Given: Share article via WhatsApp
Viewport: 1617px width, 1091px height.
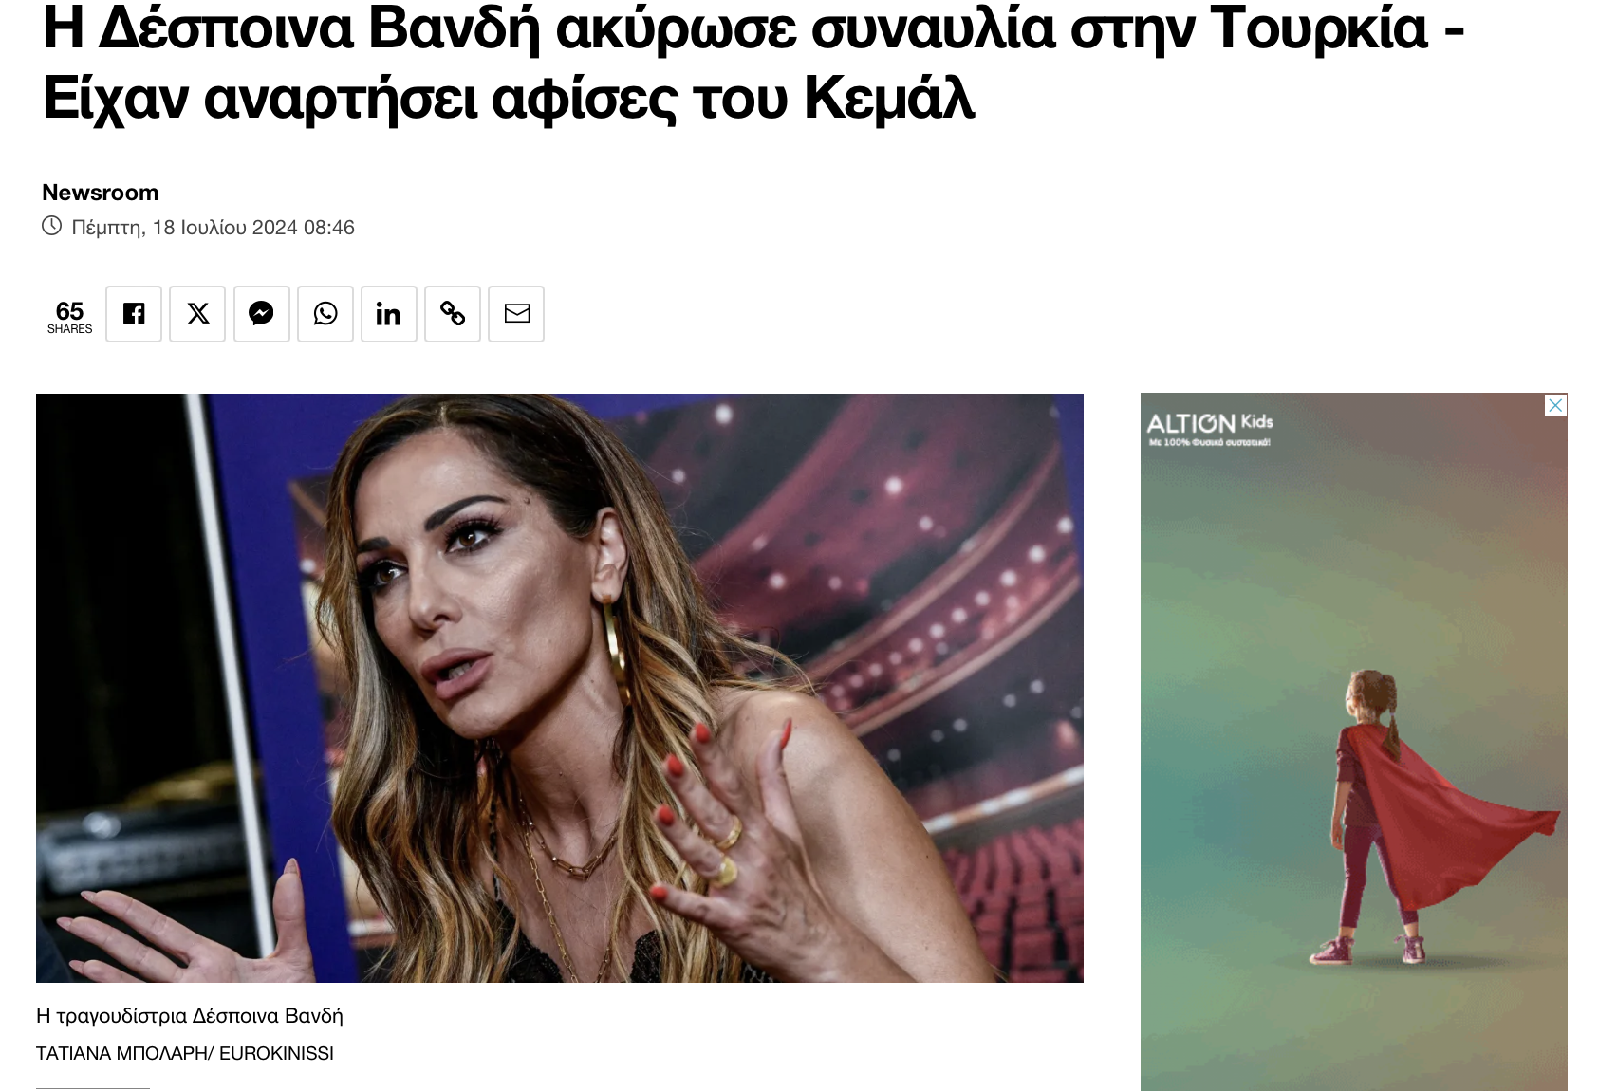Looking at the screenshot, I should pyautogui.click(x=325, y=314).
